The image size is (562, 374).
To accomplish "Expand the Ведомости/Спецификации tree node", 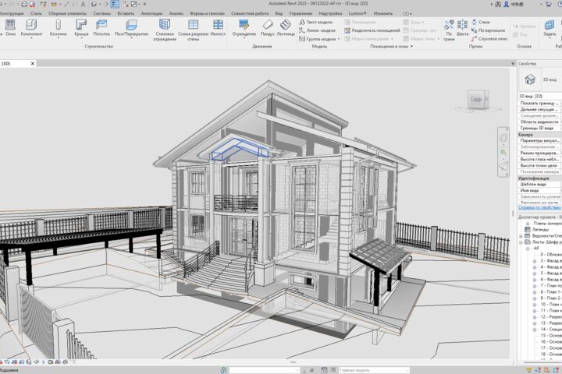I will [521, 236].
